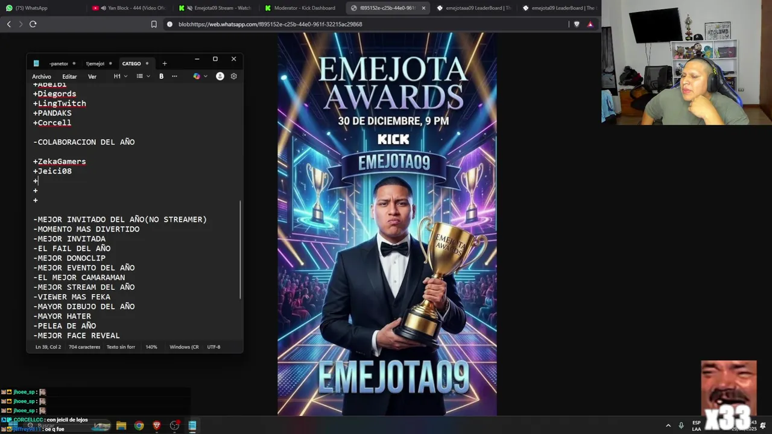772x434 pixels.
Task: Close the Notepad window
Action: tap(233, 59)
